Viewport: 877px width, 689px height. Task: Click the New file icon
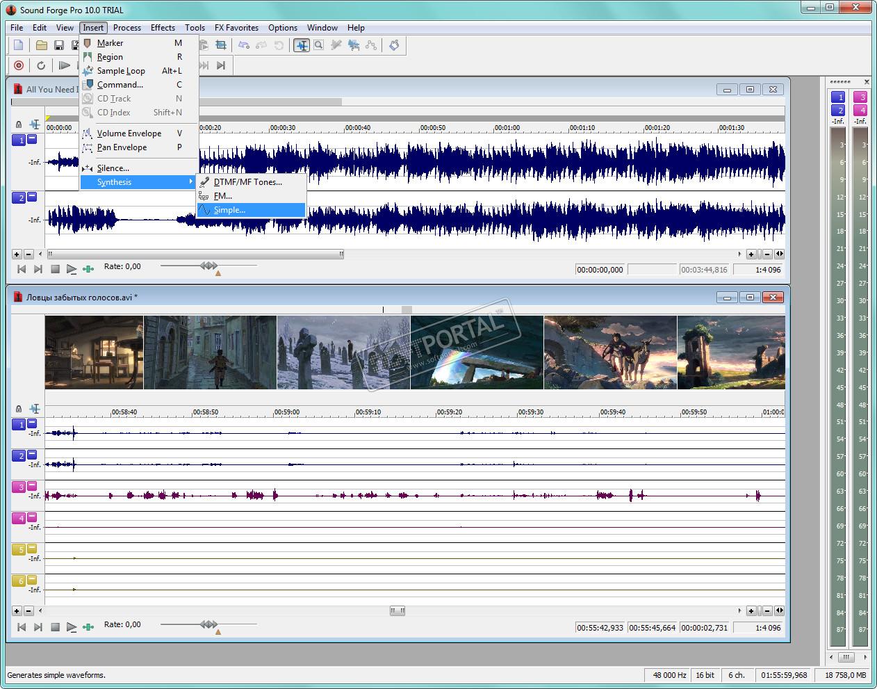click(x=19, y=45)
